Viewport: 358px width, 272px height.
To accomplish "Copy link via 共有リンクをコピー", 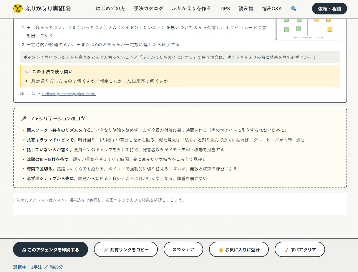I will point(126,250).
